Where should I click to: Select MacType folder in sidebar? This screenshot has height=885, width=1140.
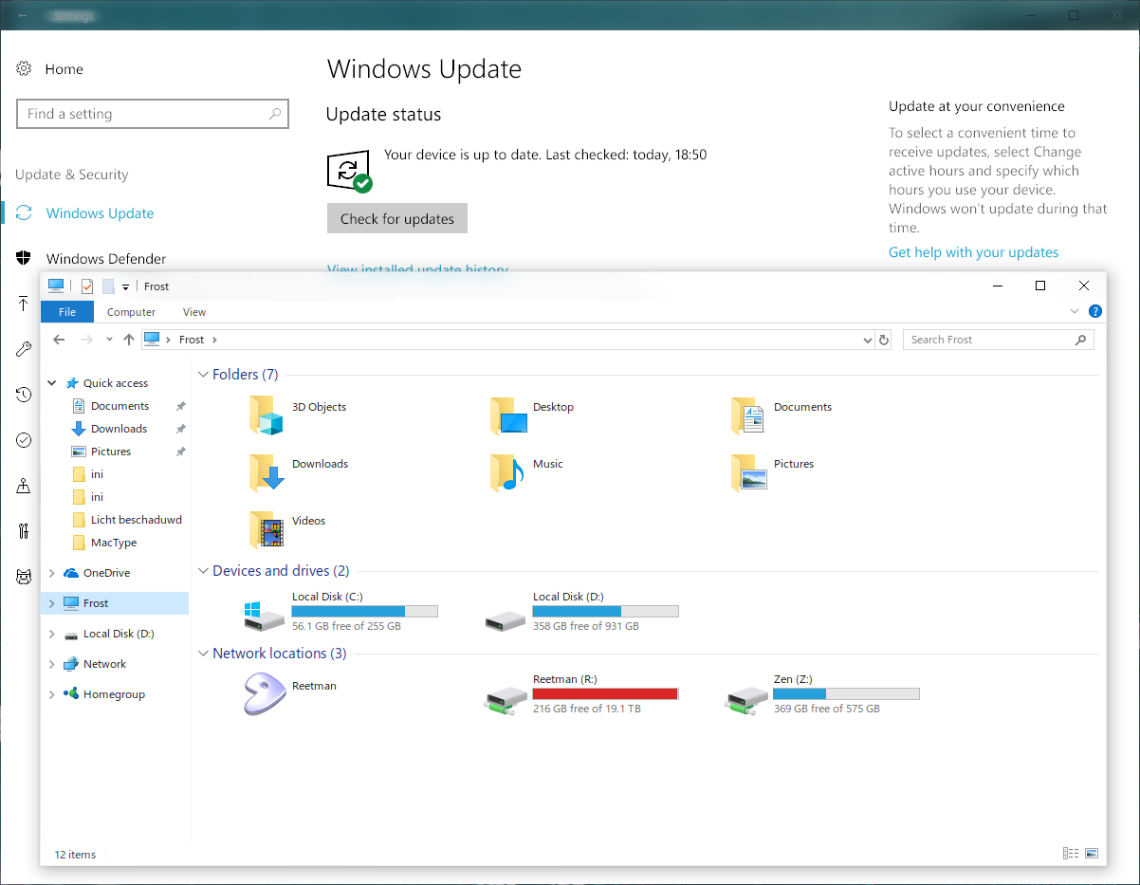point(114,543)
